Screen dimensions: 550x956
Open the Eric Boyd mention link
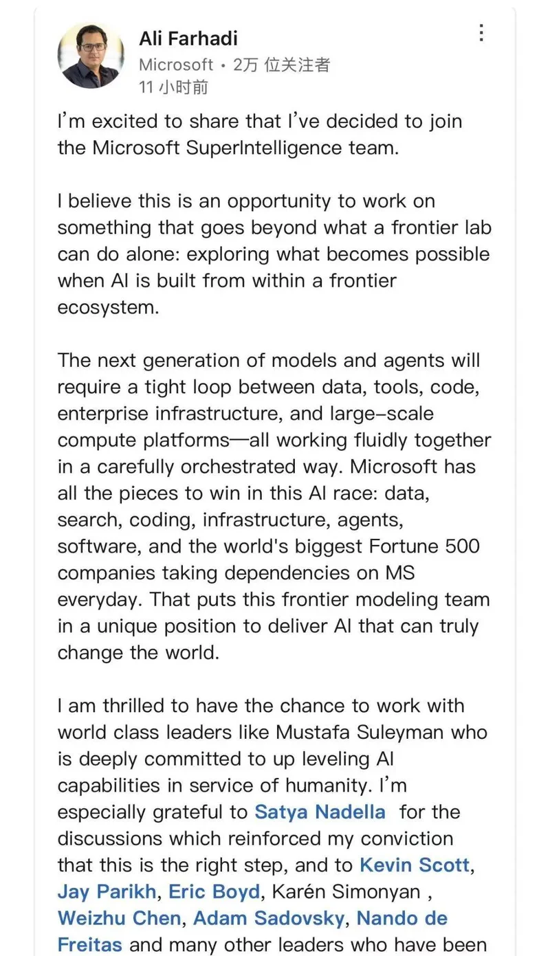pyautogui.click(x=214, y=891)
